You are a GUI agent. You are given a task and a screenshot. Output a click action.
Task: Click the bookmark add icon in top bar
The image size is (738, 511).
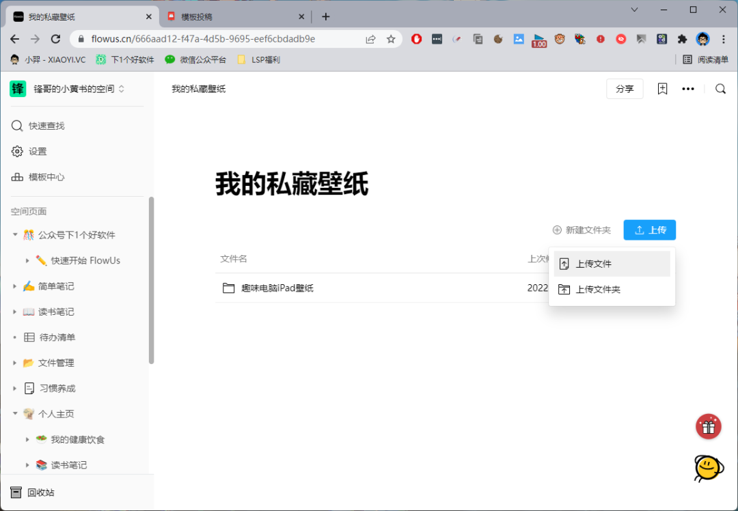point(662,89)
